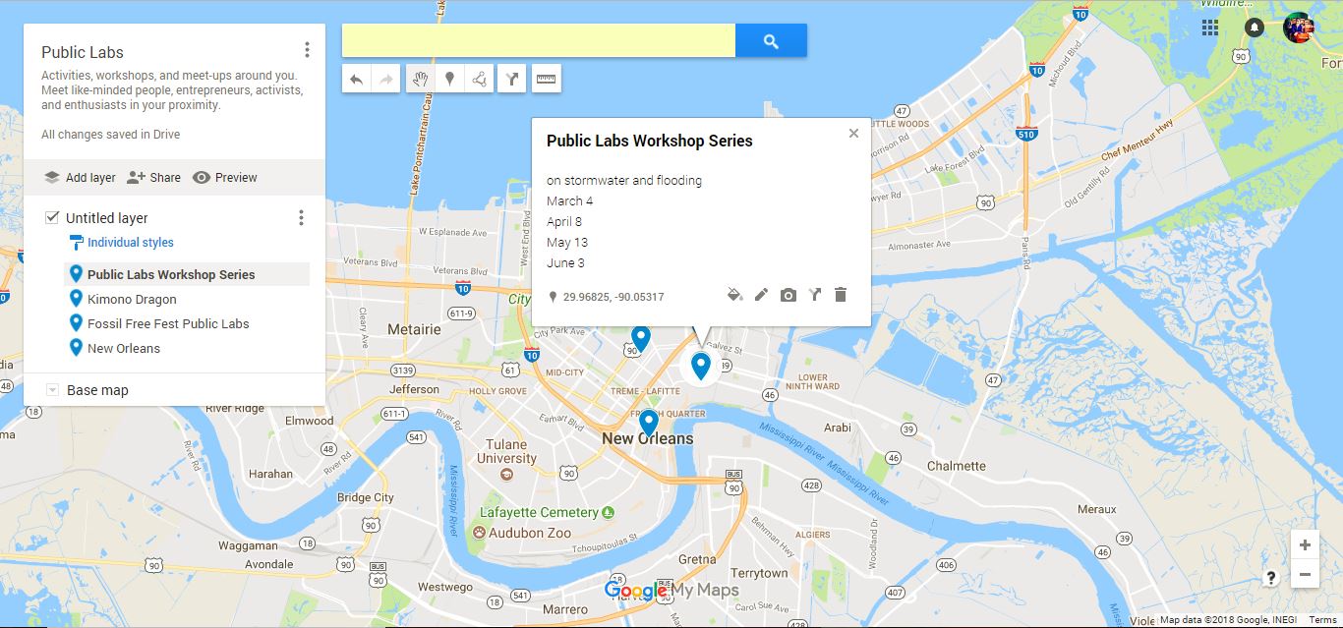Click the Preview button
The image size is (1343, 628).
225,178
